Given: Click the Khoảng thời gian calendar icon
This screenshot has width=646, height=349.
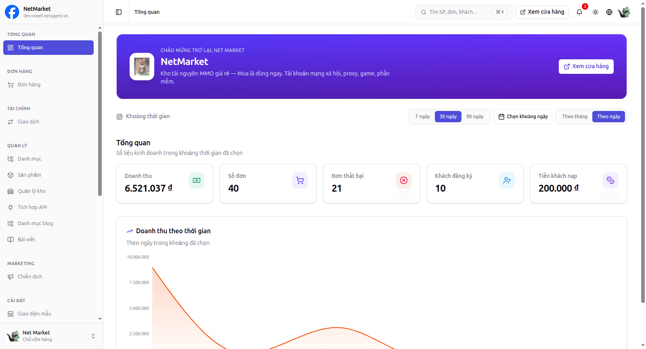Looking at the screenshot, I should pos(120,117).
